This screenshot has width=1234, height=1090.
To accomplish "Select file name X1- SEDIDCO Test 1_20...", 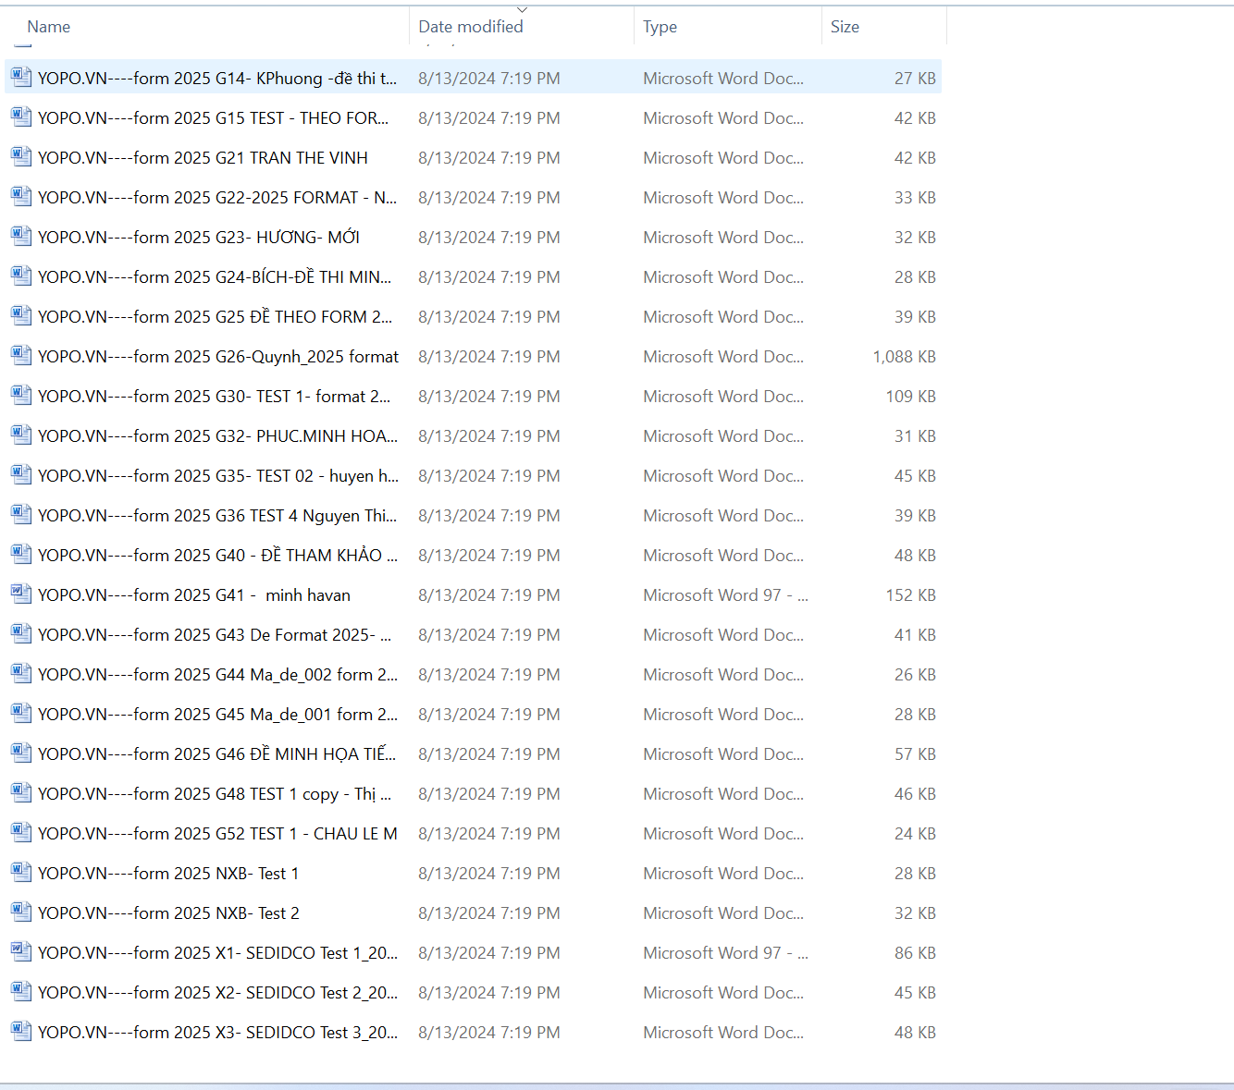I will coord(218,953).
